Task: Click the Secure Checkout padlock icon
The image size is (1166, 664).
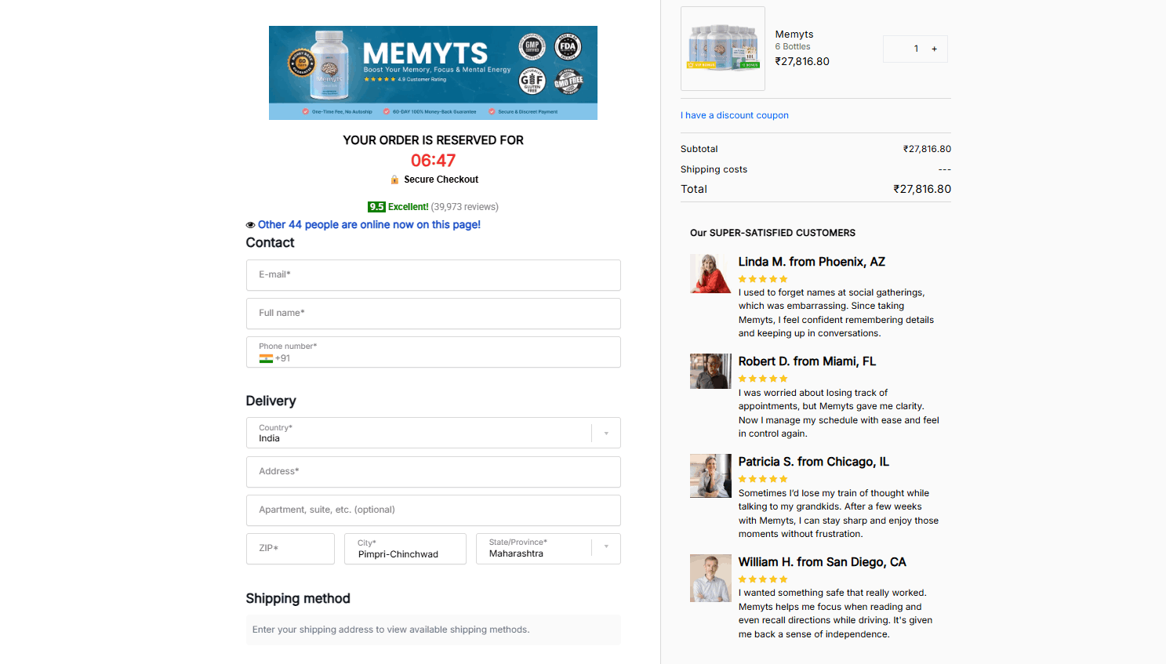Action: pos(394,179)
